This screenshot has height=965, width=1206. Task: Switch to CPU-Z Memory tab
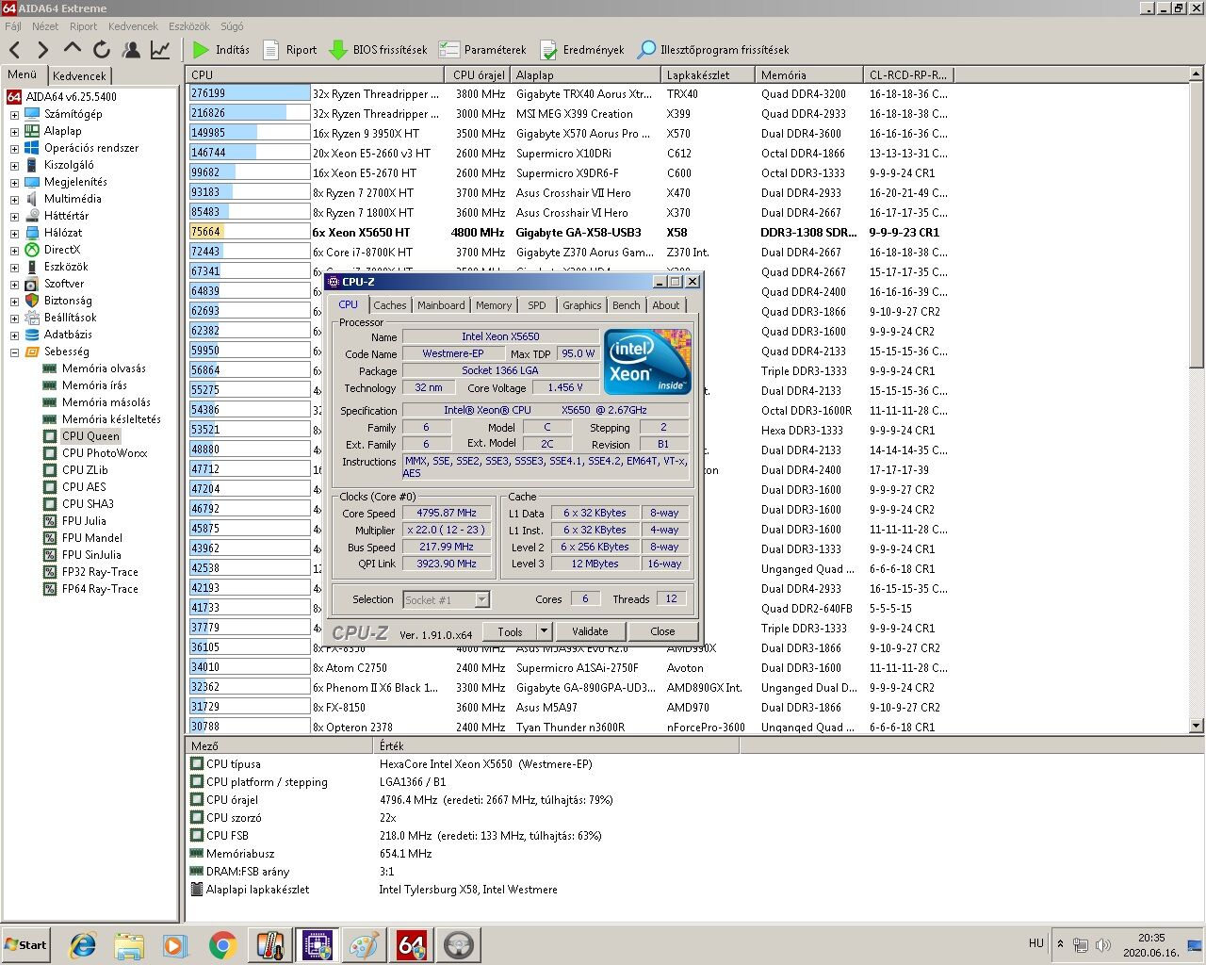tap(493, 305)
